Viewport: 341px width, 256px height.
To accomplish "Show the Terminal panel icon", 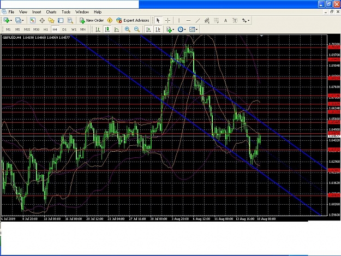I will pos(61,20).
